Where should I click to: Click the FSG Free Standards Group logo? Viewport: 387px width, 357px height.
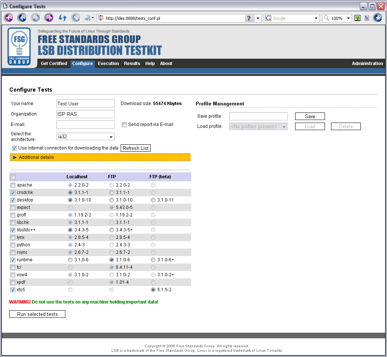click(19, 46)
